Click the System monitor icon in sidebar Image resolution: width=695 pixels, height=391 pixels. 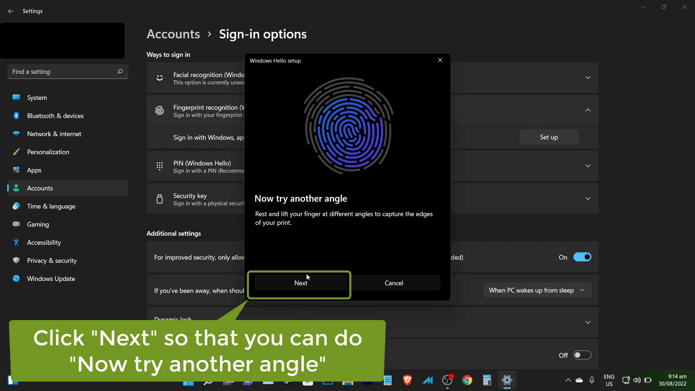pos(16,97)
